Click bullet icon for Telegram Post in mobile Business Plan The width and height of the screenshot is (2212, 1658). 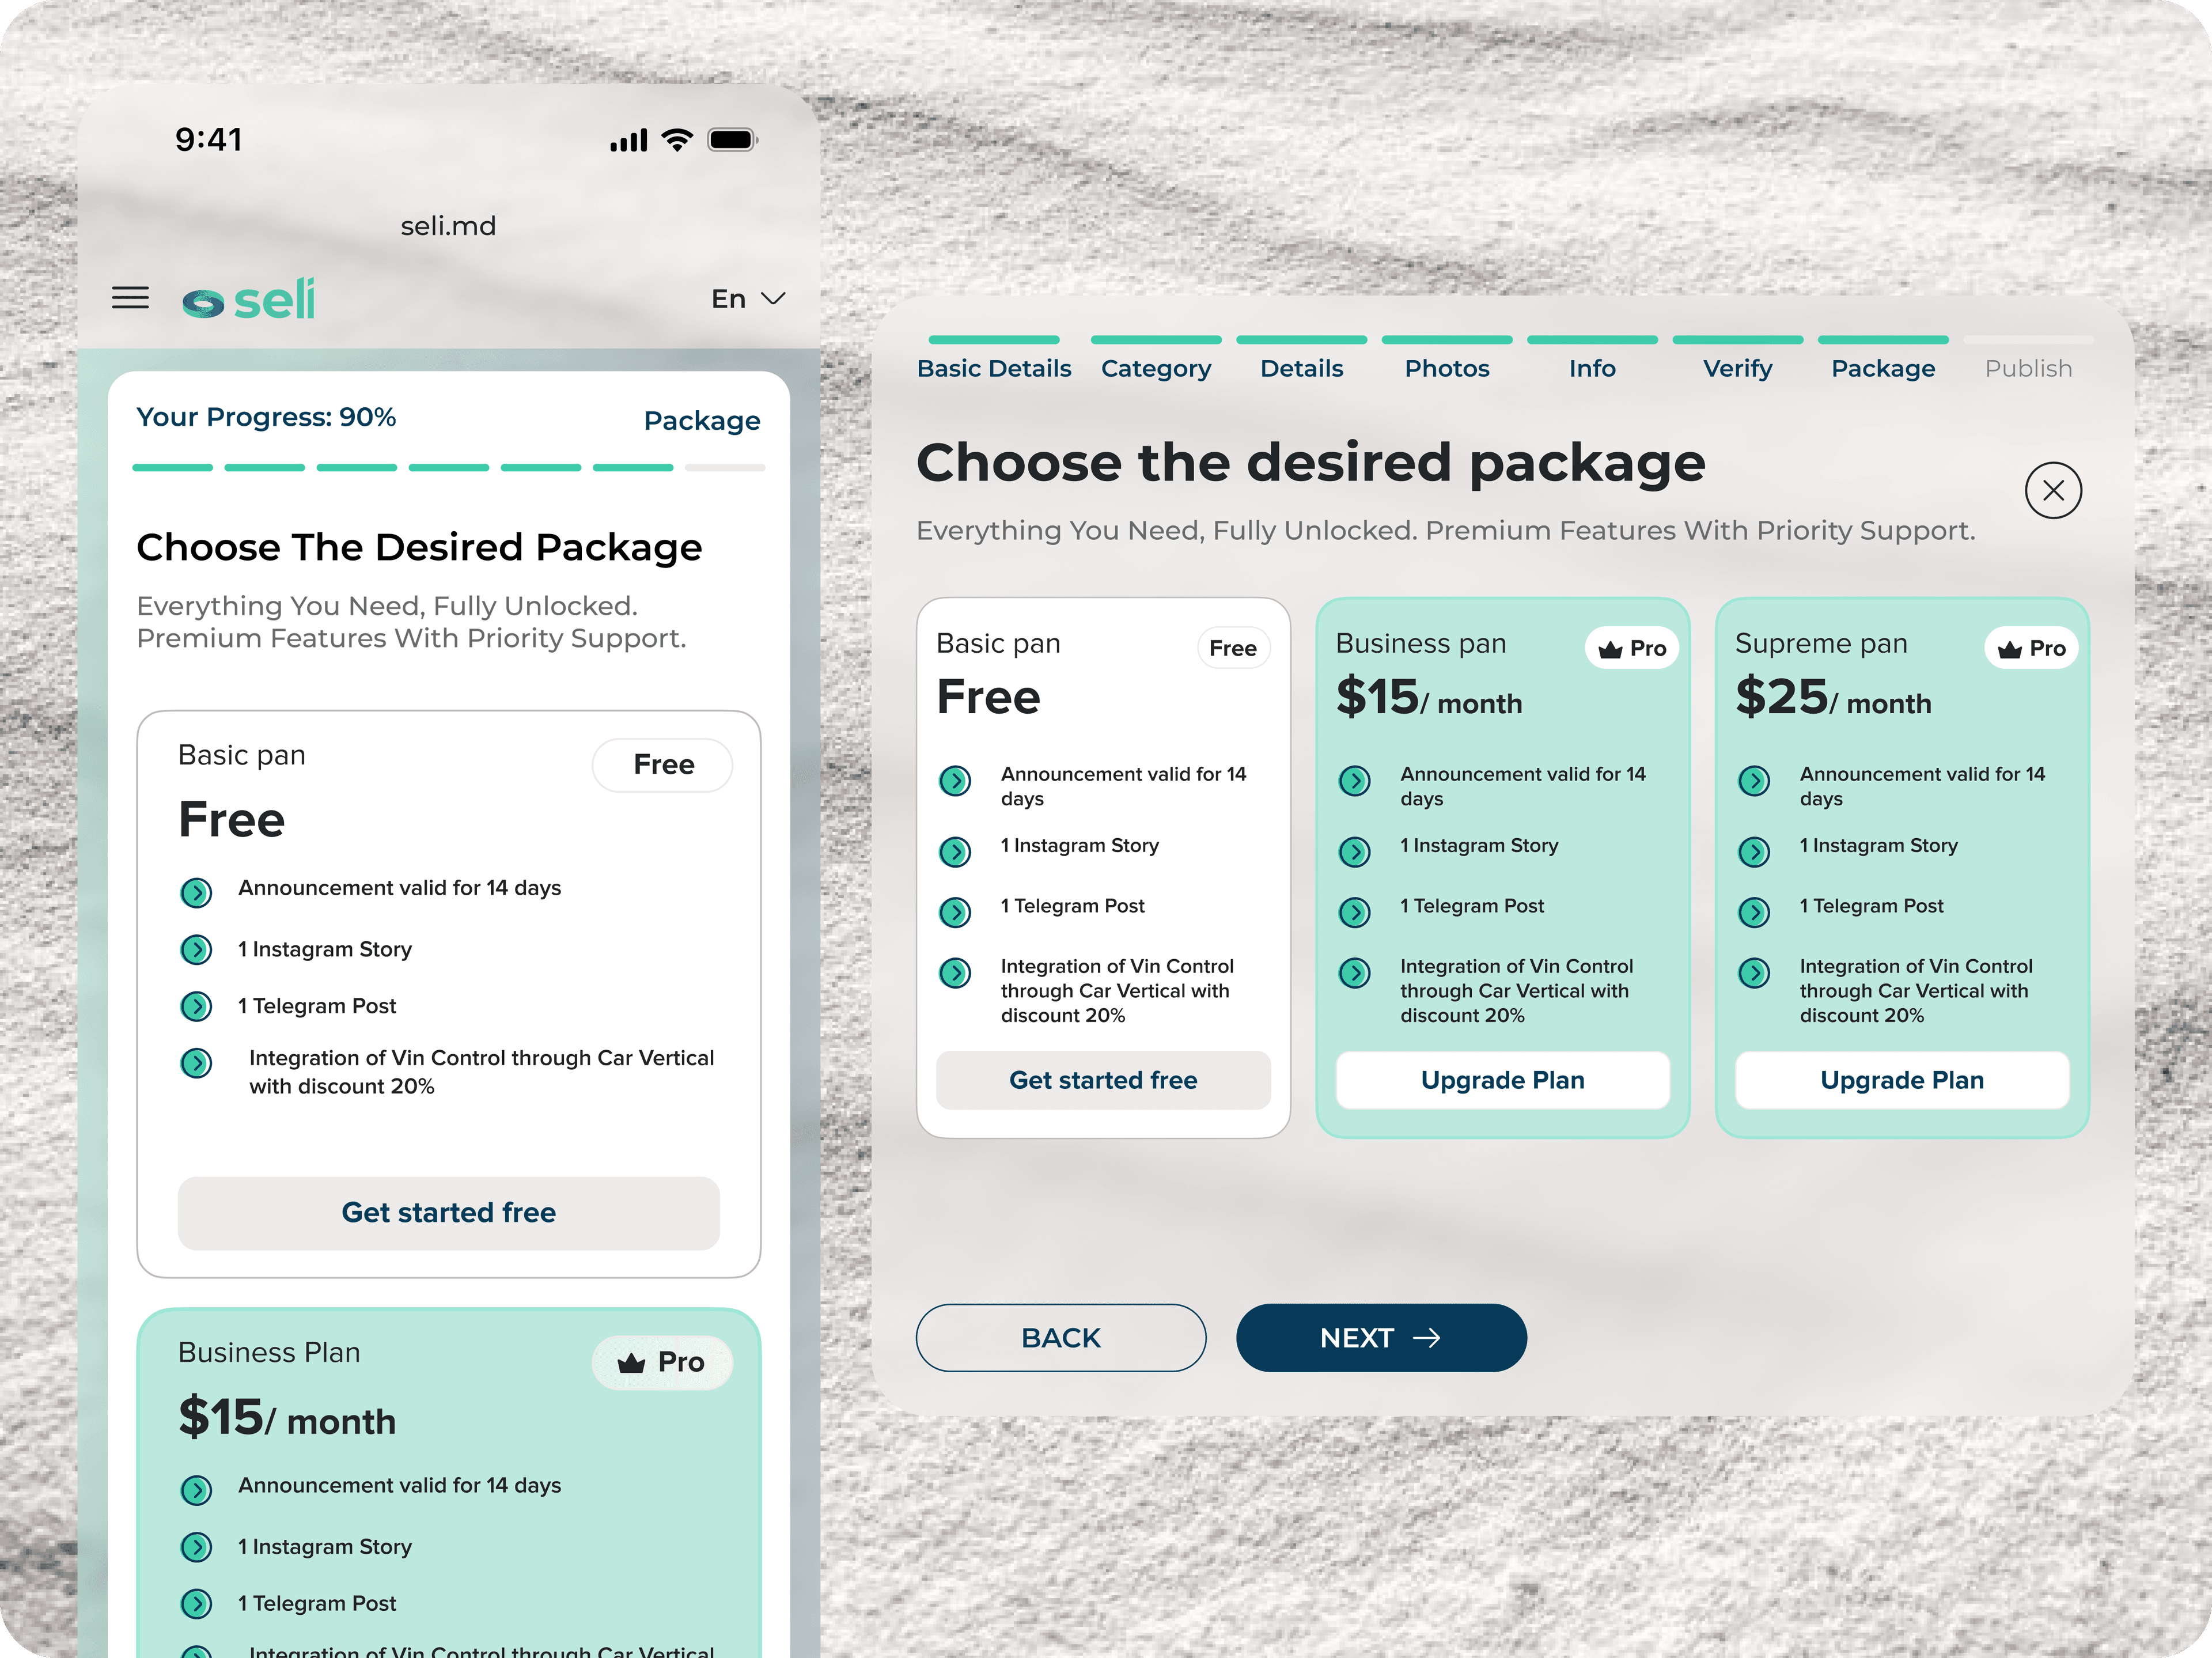(196, 1604)
